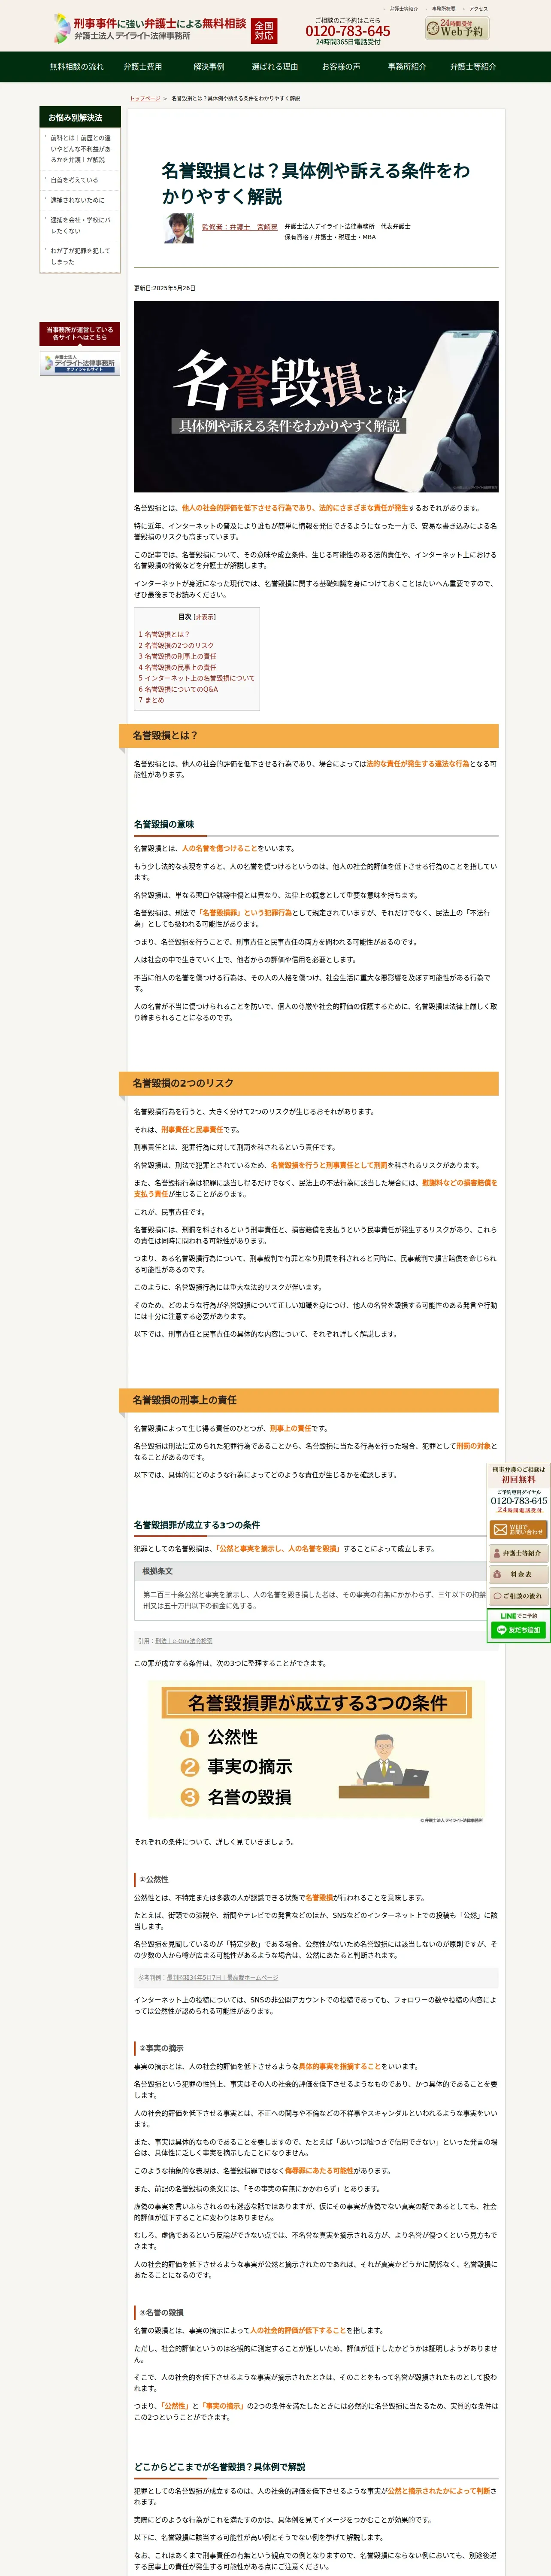Open 解決事例 in the navigation bar
This screenshot has width=551, height=2576.
[209, 67]
